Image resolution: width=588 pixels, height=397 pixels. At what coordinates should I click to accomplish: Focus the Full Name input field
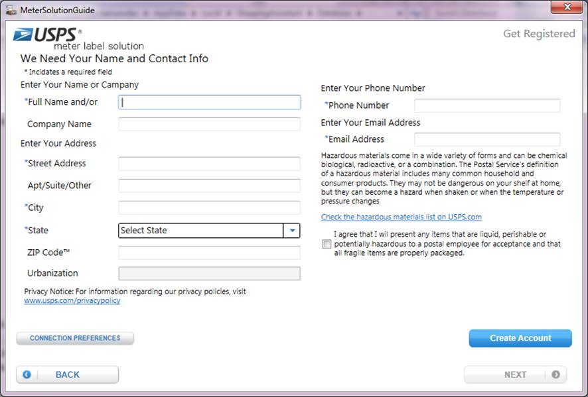(x=209, y=102)
